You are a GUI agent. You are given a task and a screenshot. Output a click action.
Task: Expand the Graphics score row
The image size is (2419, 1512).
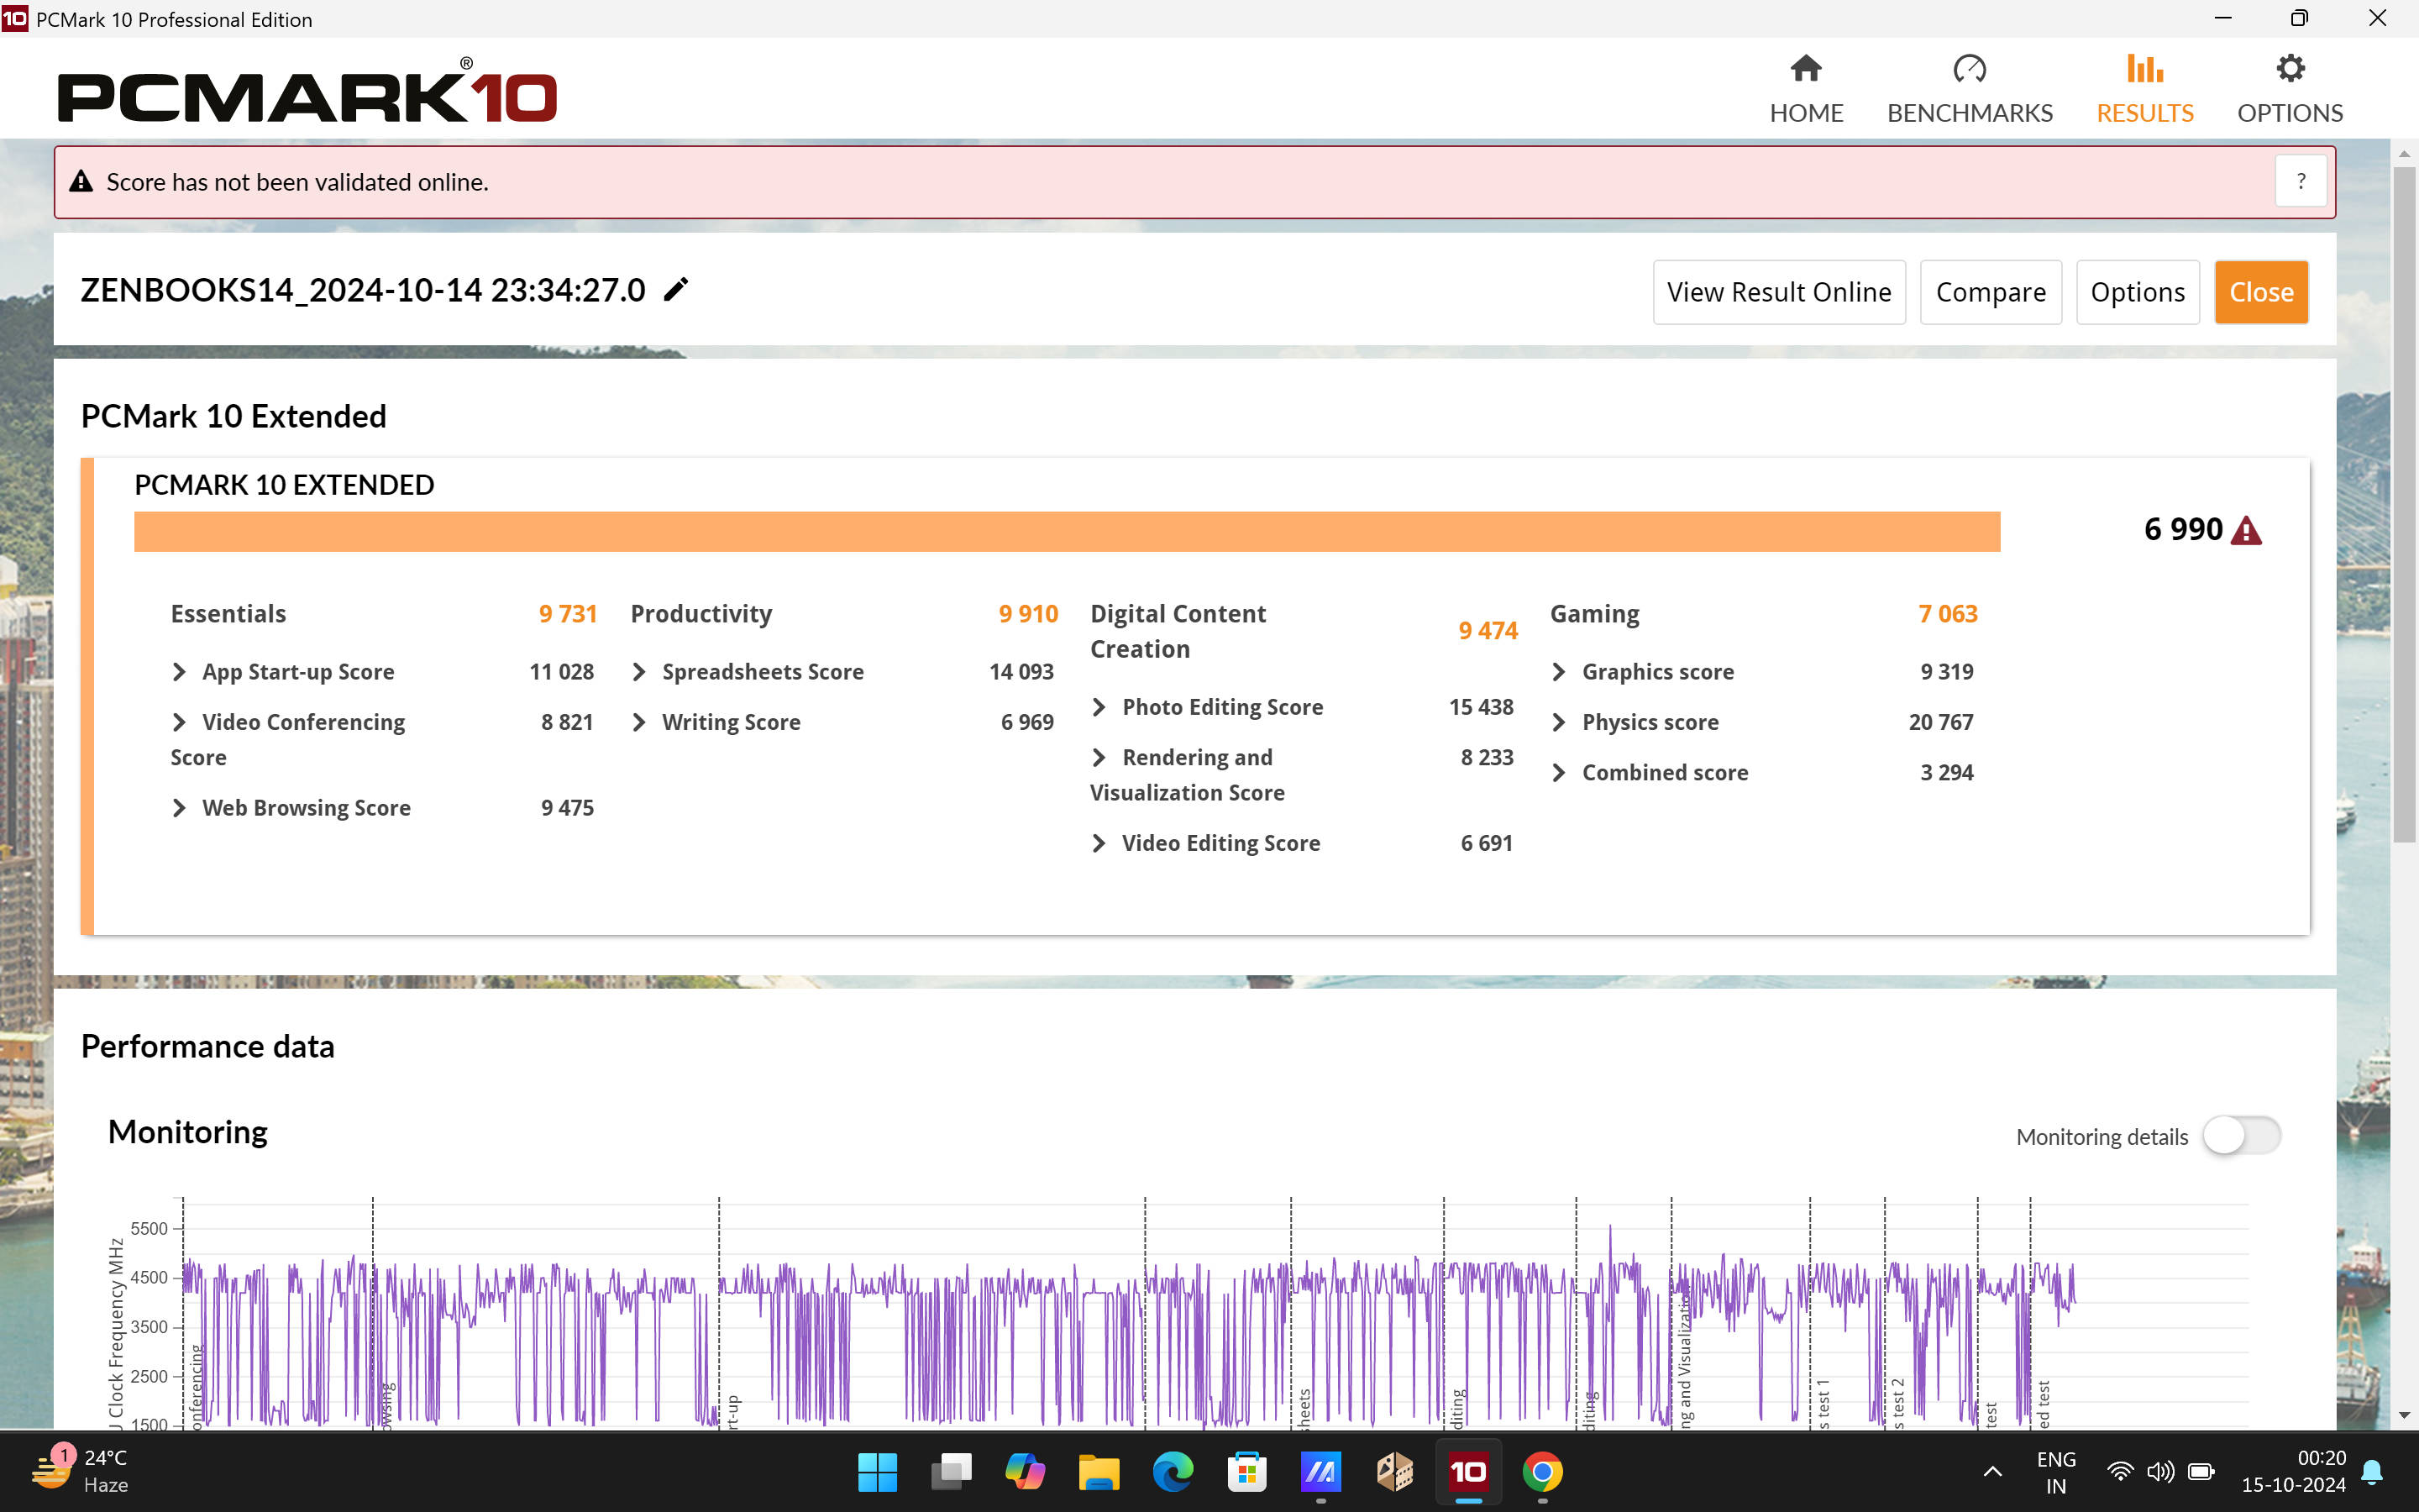point(1560,672)
